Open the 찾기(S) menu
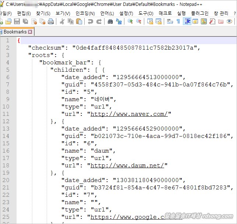 coord(43,13)
